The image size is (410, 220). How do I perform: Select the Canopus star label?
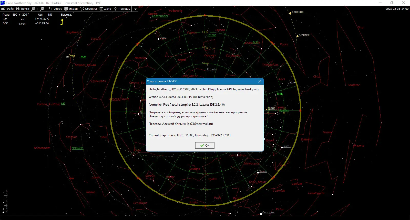pyautogui.click(x=268, y=212)
